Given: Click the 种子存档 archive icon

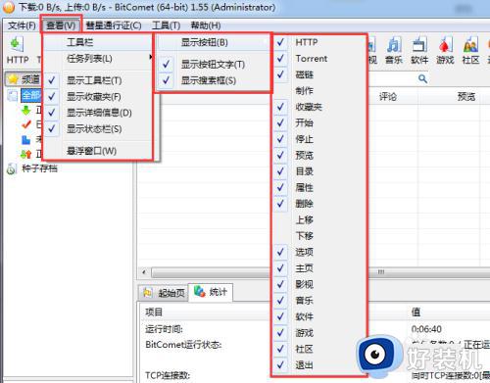Looking at the screenshot, I should tap(12, 168).
